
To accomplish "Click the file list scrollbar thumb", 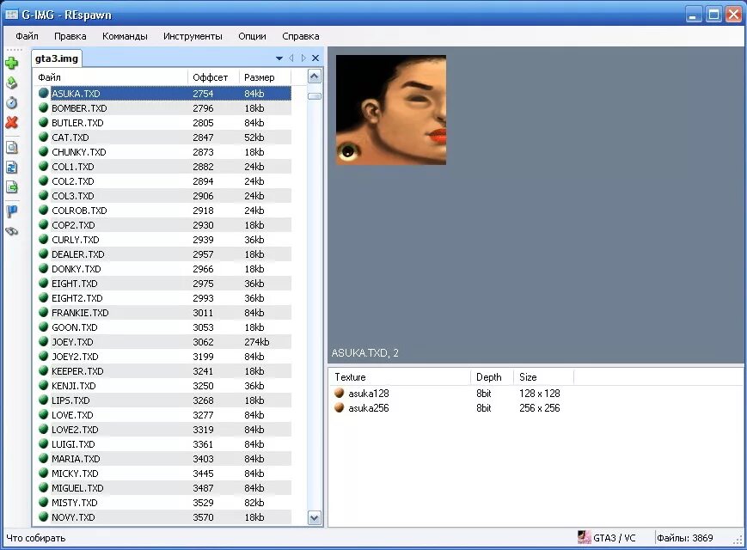I will click(x=315, y=96).
